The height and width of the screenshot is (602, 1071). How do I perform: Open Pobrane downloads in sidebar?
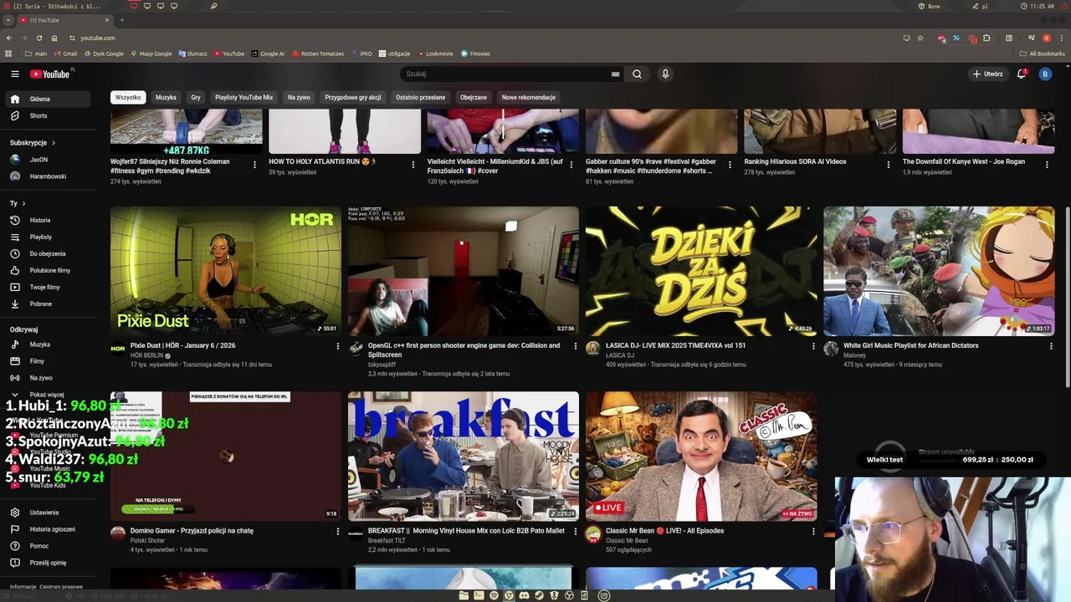[46, 304]
